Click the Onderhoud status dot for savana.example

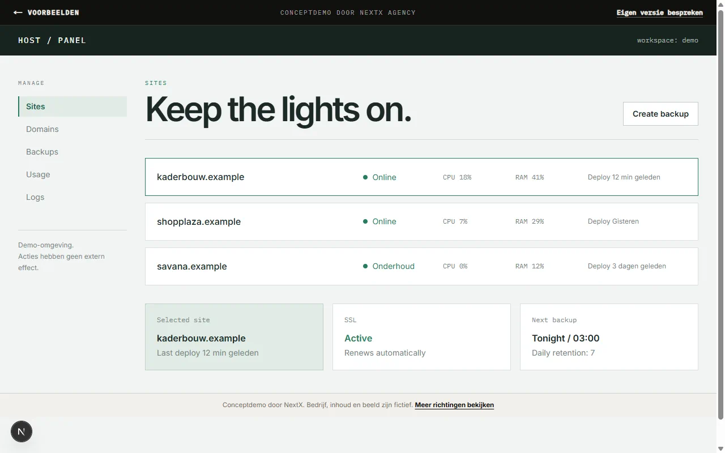pos(365,266)
